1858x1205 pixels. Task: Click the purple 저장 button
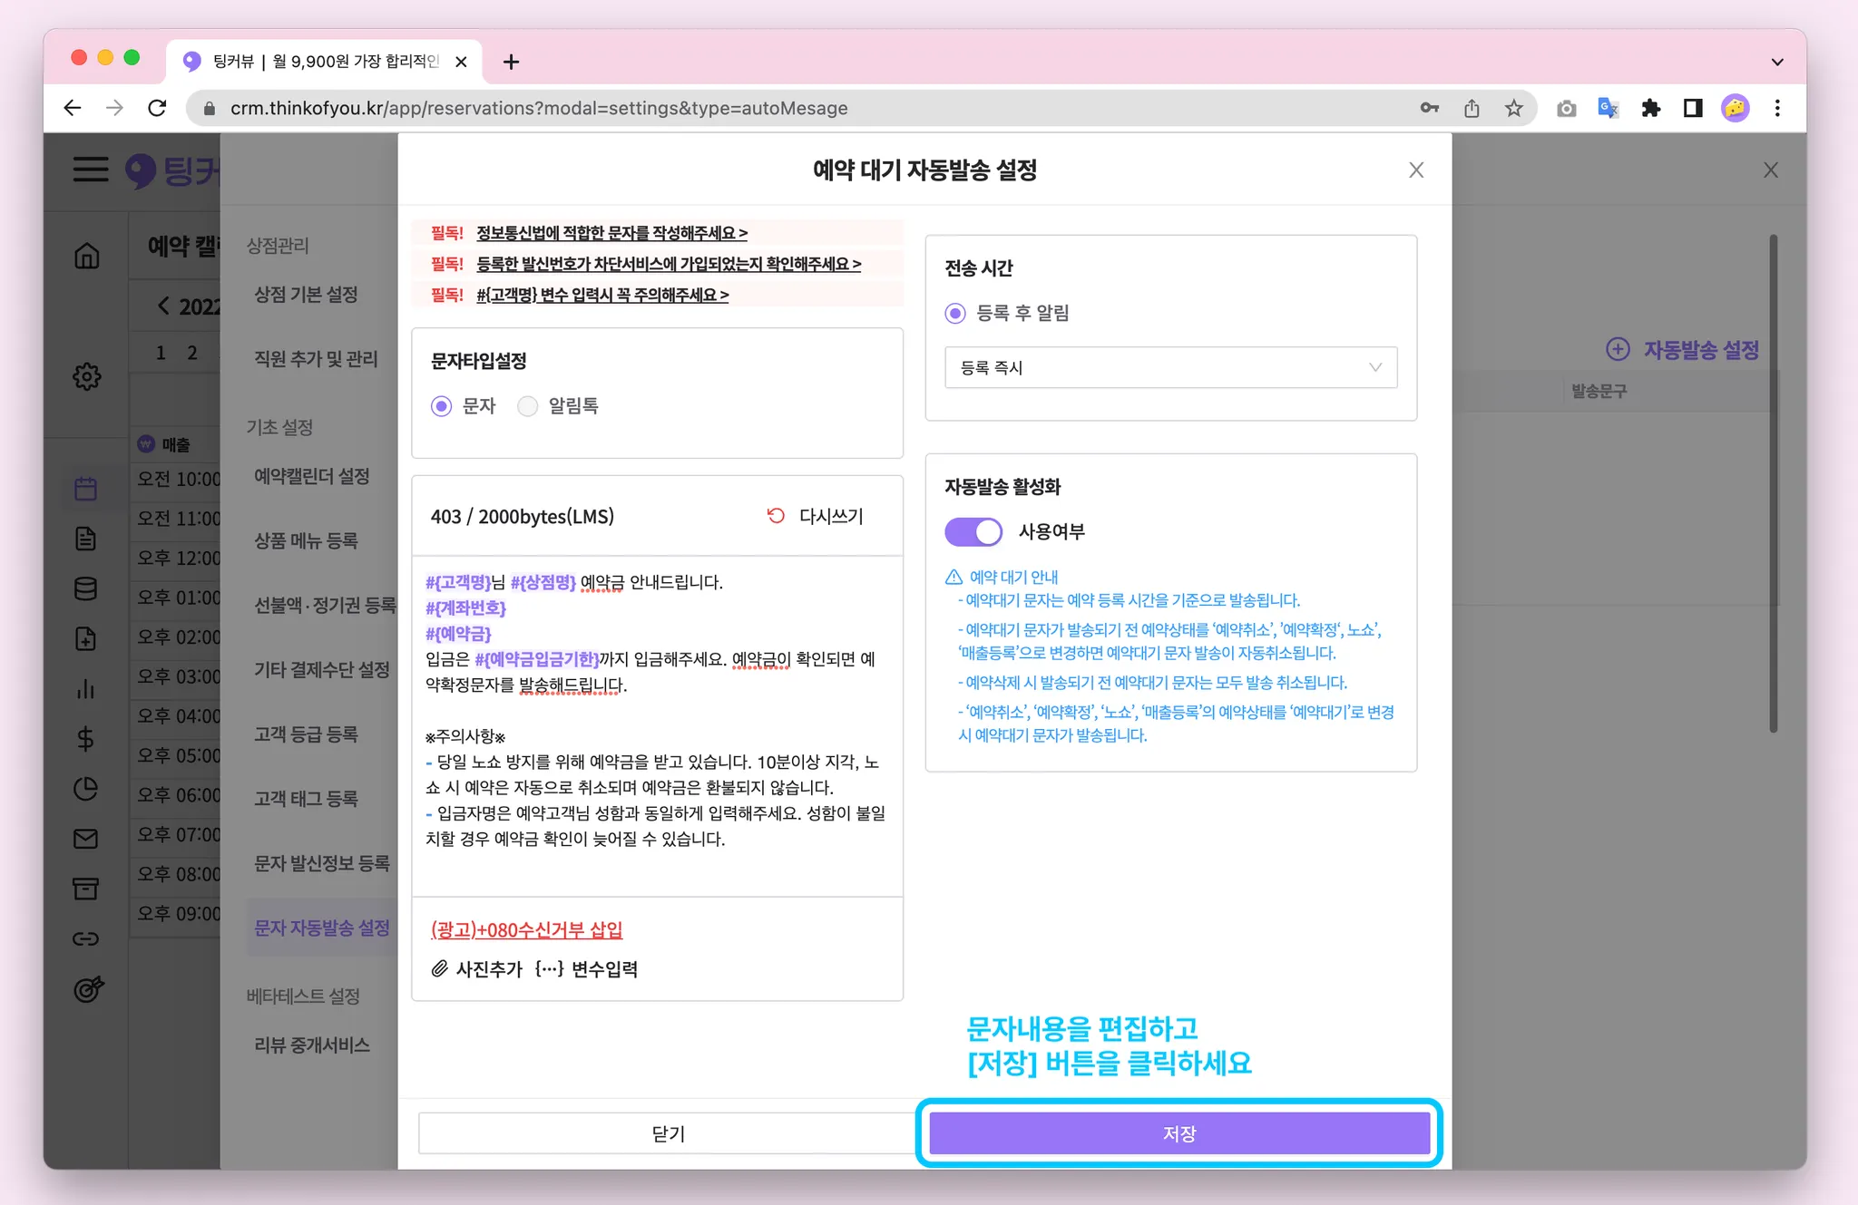coord(1178,1133)
